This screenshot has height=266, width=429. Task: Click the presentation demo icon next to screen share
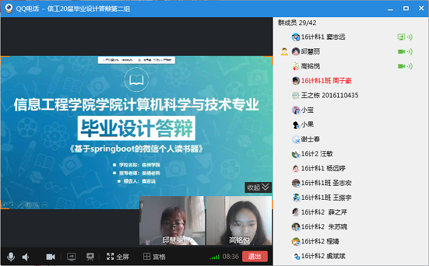pos(90,257)
